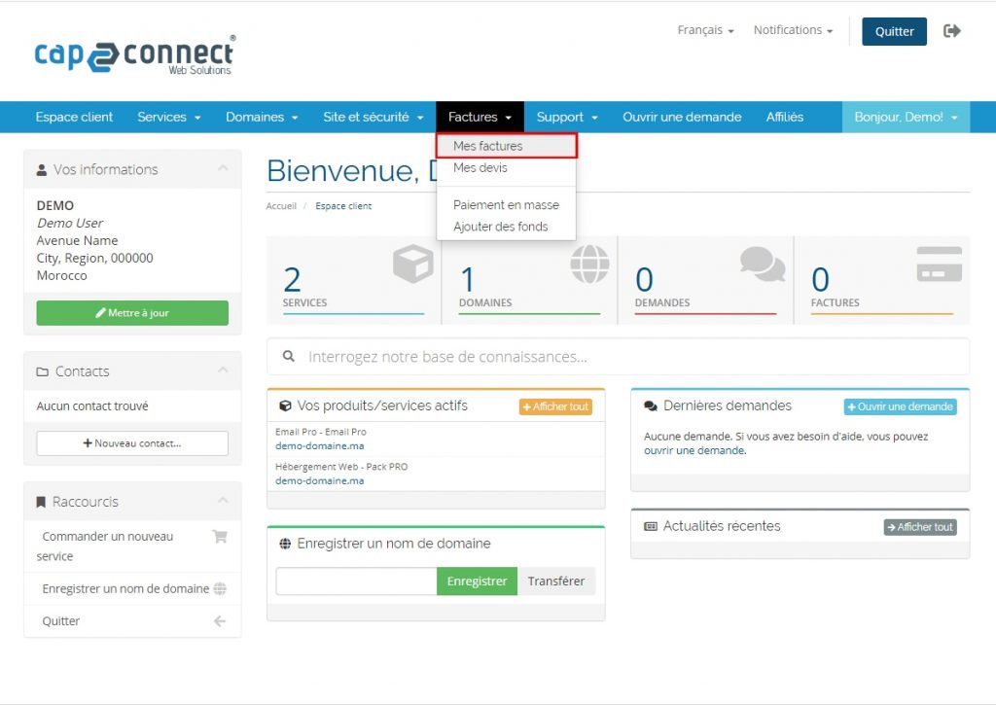Image resolution: width=996 pixels, height=705 pixels.
Task: Collapse the Vos informations panel
Action: tap(223, 169)
